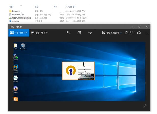Viewport: 157px width, 114px height.
Task: Click the displayed vpn.jpg image
Action: point(78,71)
